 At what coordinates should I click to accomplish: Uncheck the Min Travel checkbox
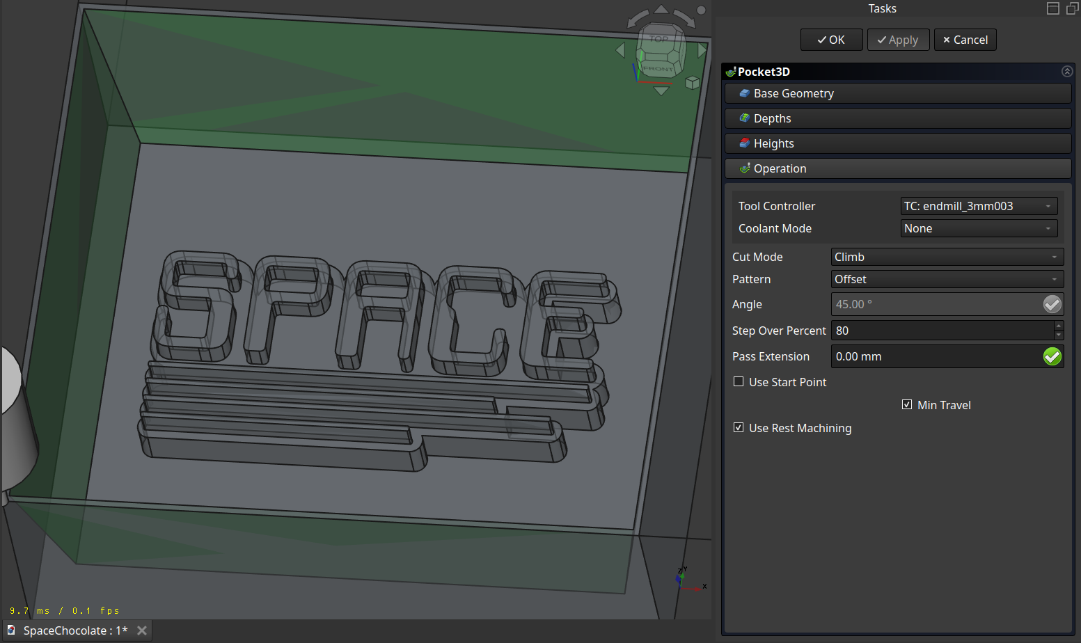[907, 404]
